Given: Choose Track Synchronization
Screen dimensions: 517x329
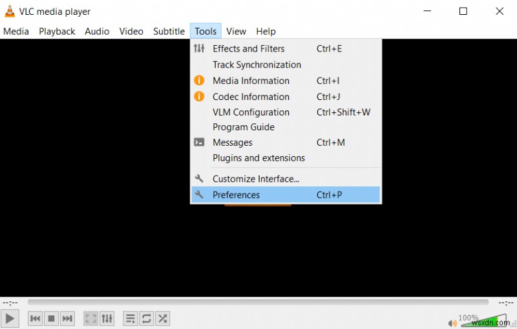Looking at the screenshot, I should 286,65.
